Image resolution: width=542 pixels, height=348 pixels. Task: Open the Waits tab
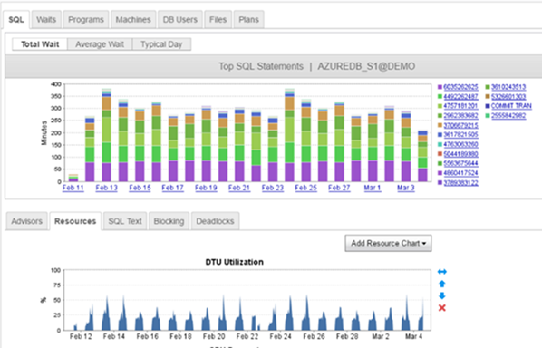46,20
